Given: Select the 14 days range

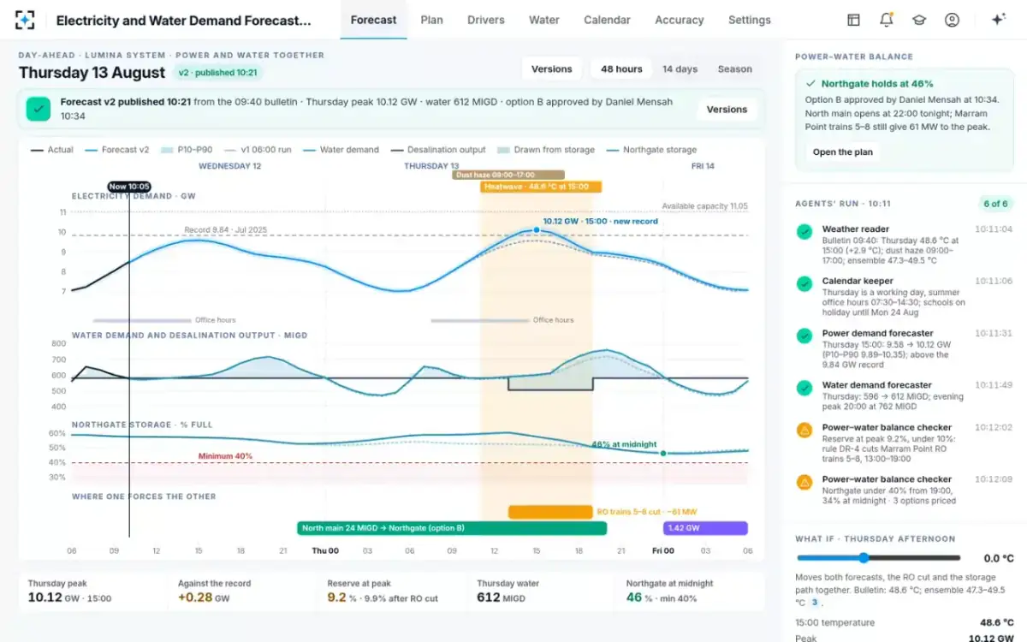Looking at the screenshot, I should tap(680, 69).
